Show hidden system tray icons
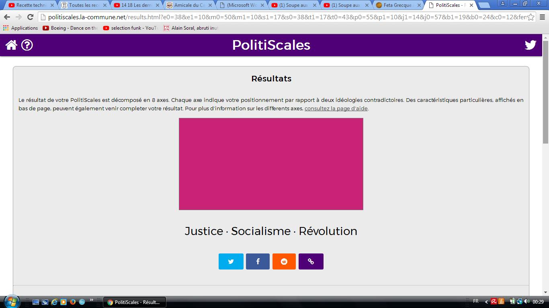 tap(486, 302)
